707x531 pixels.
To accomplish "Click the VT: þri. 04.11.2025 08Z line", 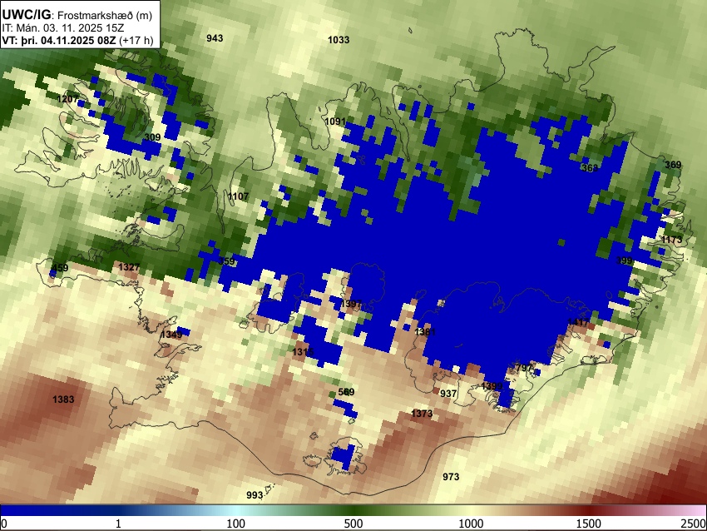I will (x=78, y=40).
